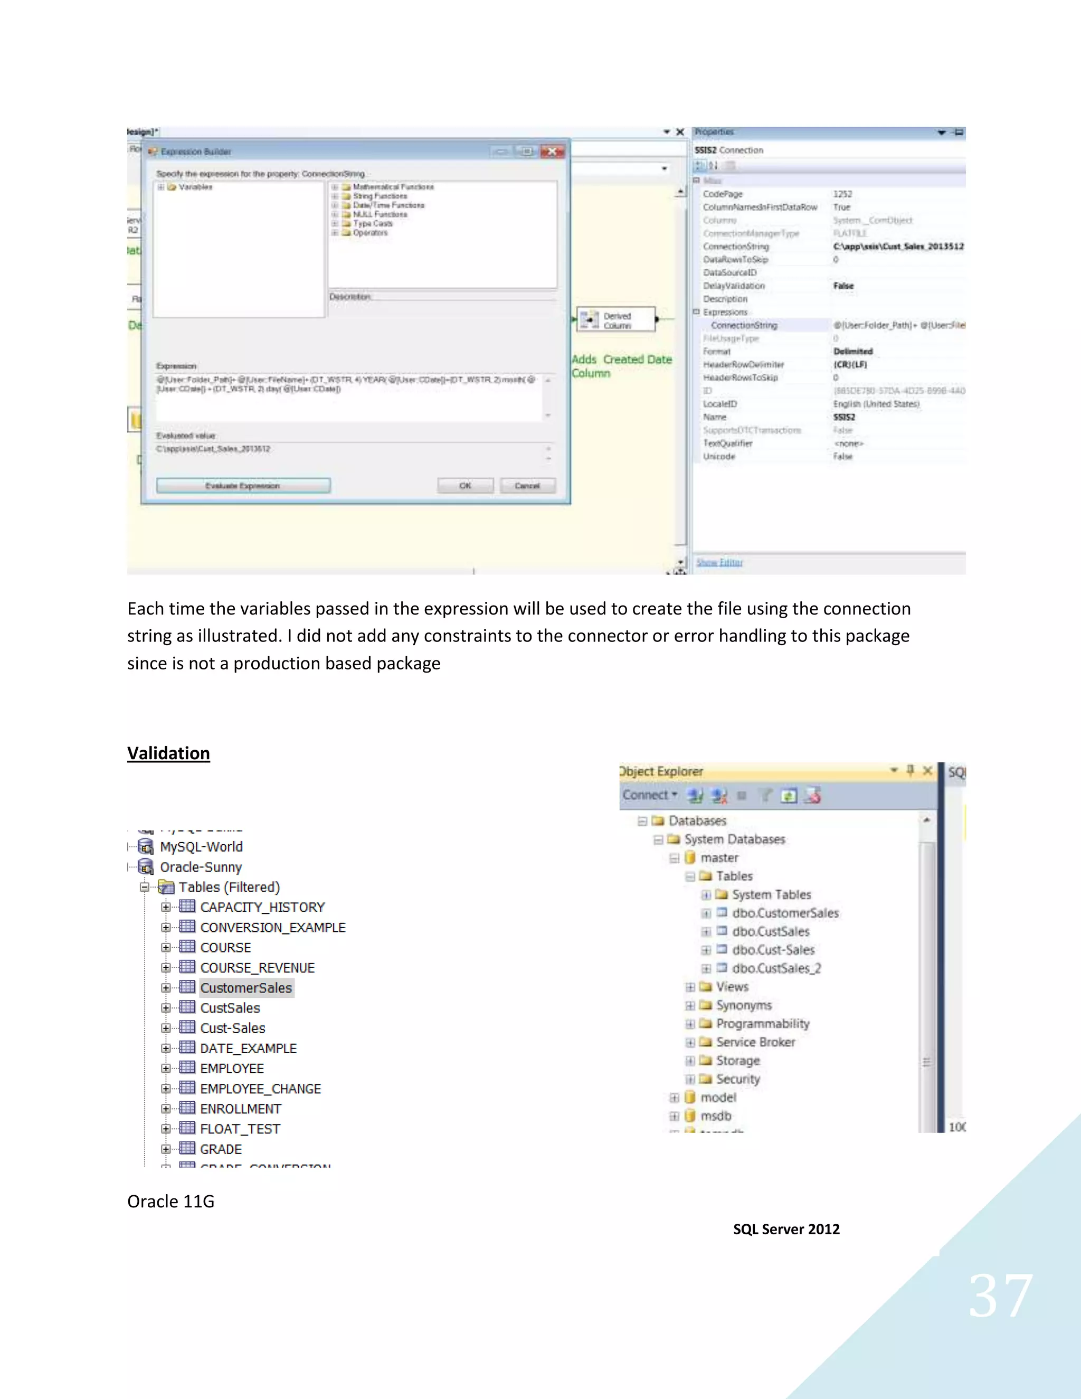
Task: Click Categorized view icon in Properties toolbar
Action: coord(699,165)
